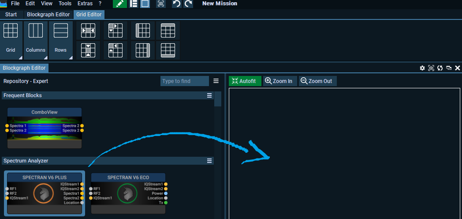Click the grid icon with shaded top row
This screenshot has height=219, width=462.
(x=168, y=30)
